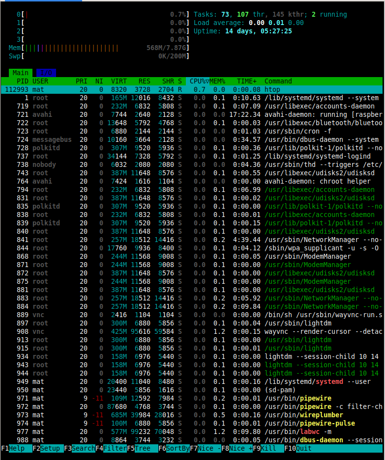Viewport: 385px width, 460px height.
Task: Select the /usr/bin/dbus-daemon --system row
Action: (192, 139)
